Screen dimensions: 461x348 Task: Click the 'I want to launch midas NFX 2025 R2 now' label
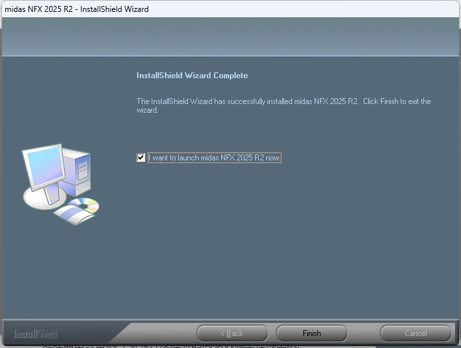tap(215, 158)
